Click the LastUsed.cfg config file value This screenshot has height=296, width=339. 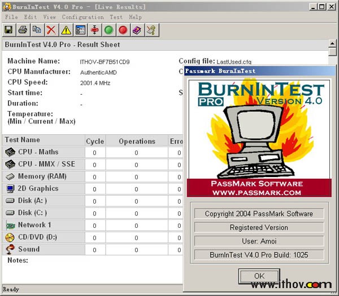234,62
